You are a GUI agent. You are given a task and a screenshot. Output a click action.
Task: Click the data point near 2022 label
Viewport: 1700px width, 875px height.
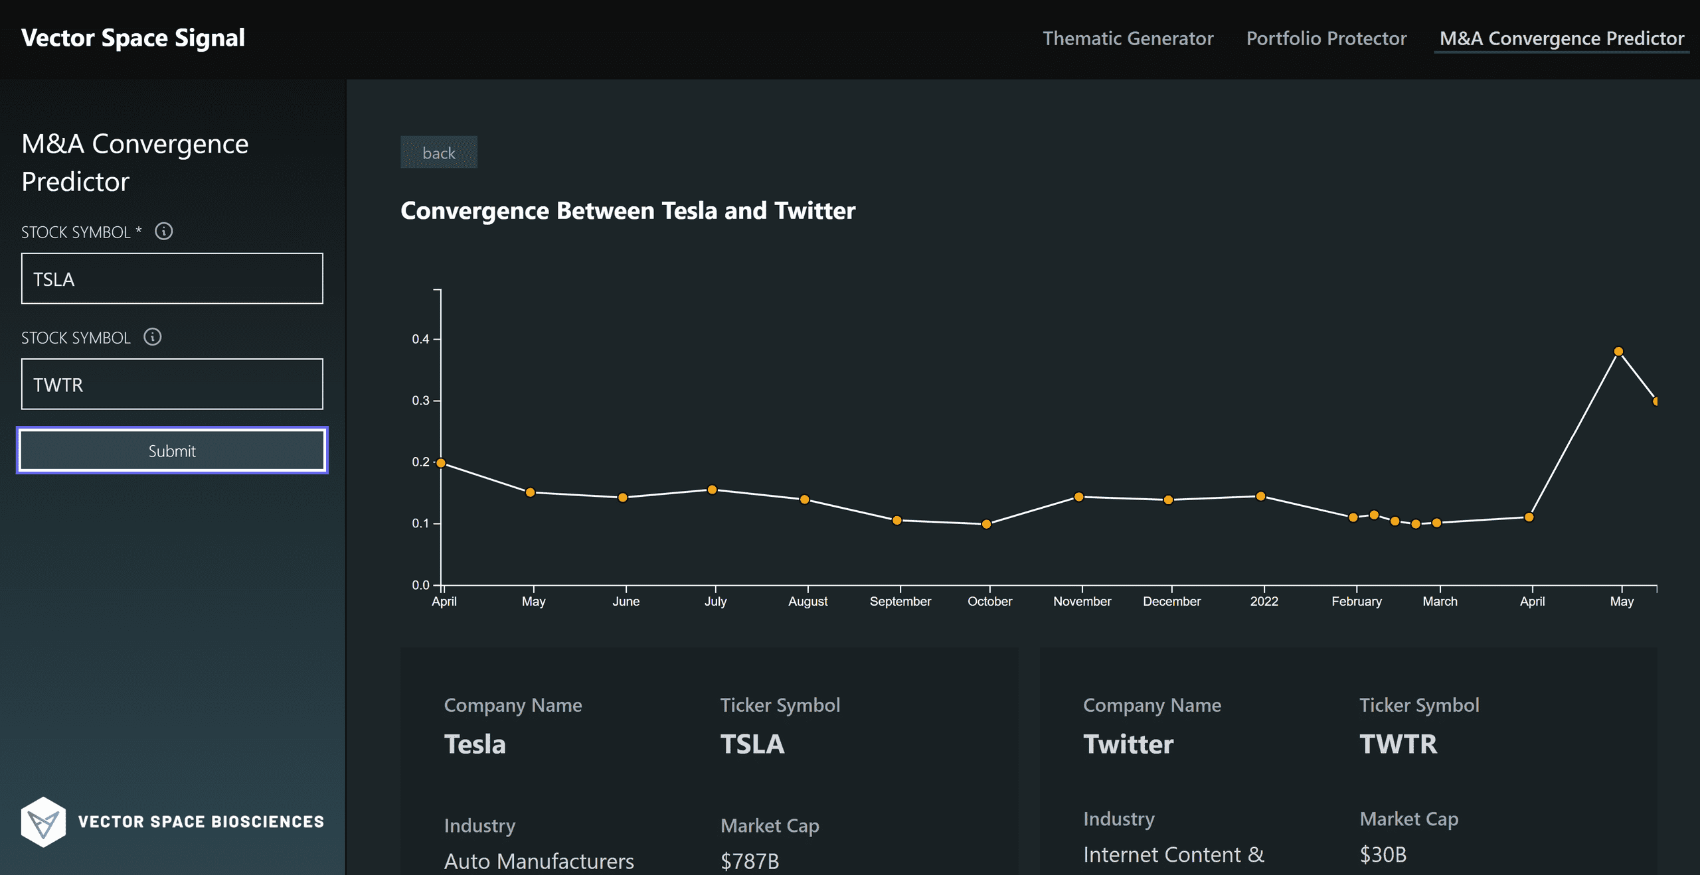pyautogui.click(x=1261, y=496)
